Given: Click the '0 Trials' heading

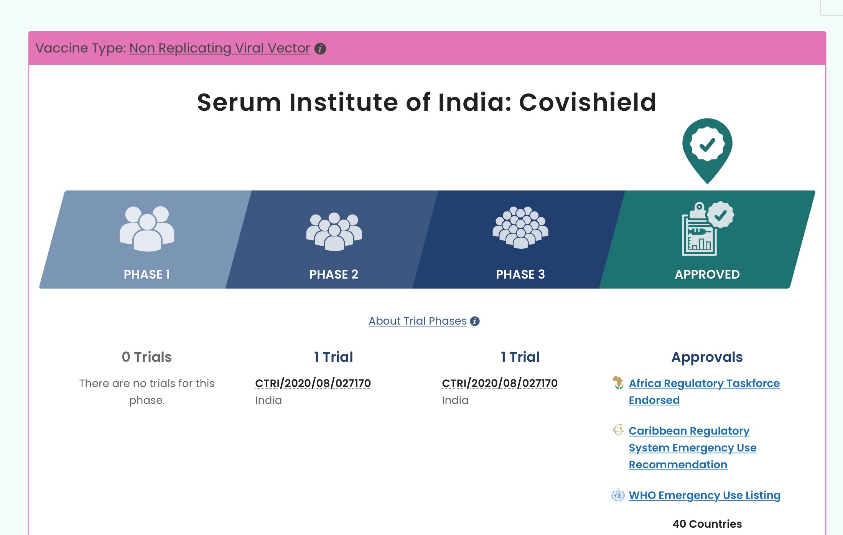Looking at the screenshot, I should (147, 357).
